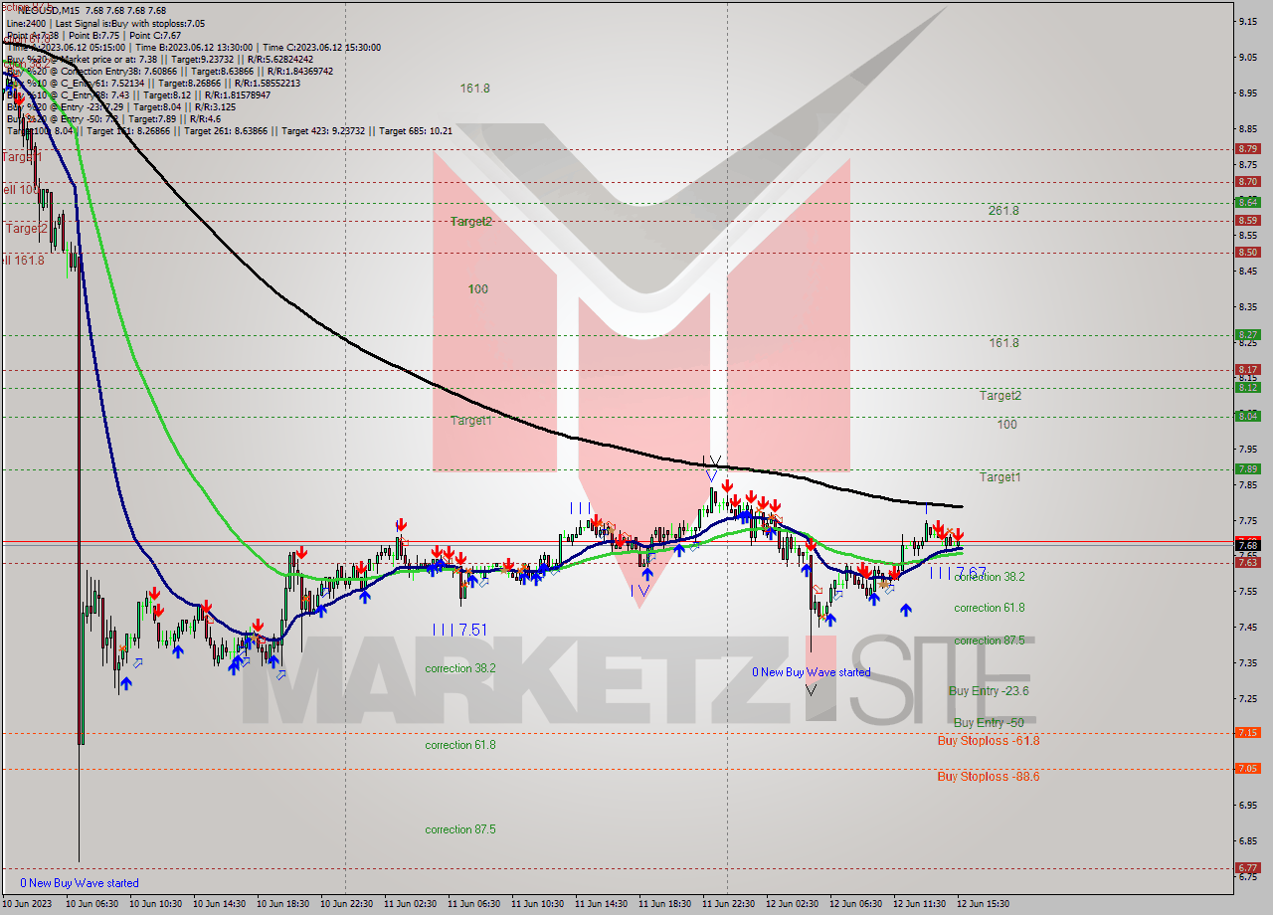The width and height of the screenshot is (1273, 915).
Task: Click the '12 Jun 15:30' time axis label
Action: 984,904
